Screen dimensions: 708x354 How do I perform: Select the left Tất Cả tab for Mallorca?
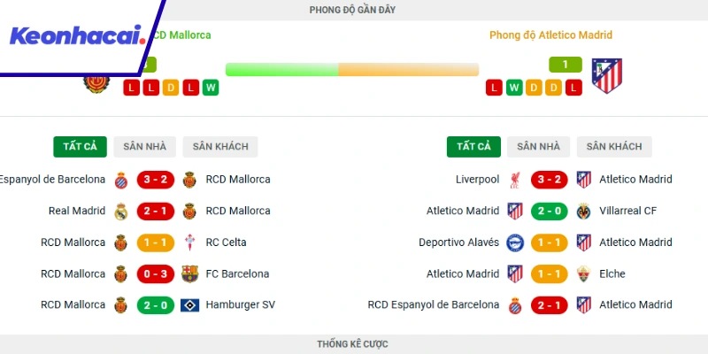(x=80, y=147)
